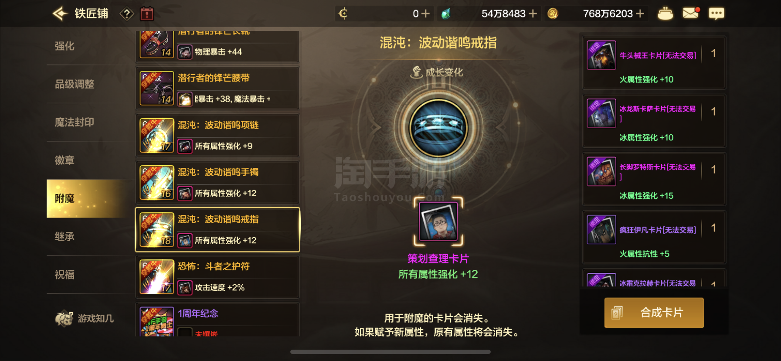Screen dimensions: 781x361
Task: Open 游戏知几 assistant
Action: coord(84,318)
